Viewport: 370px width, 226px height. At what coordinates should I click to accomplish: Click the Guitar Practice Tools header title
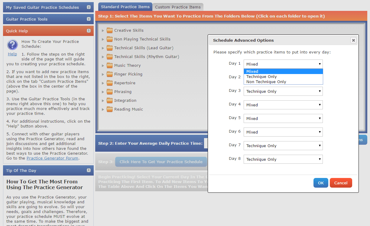tap(27, 19)
